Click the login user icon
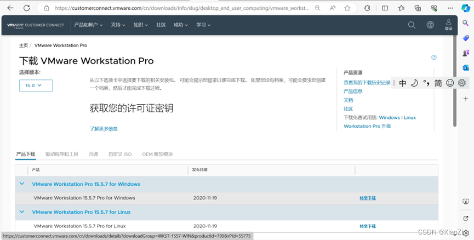The height and width of the screenshot is (240, 474). point(449,25)
